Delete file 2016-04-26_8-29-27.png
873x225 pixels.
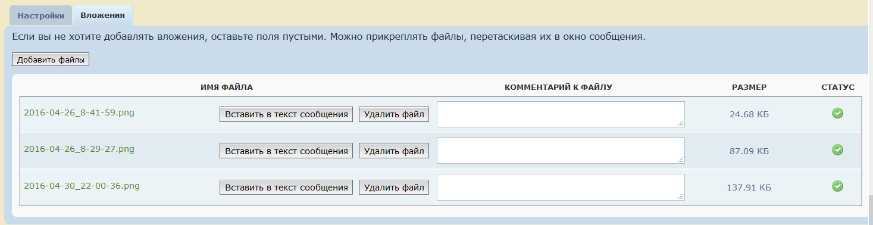click(394, 151)
